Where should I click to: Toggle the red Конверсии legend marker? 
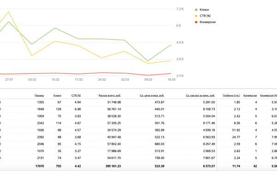click(196, 22)
